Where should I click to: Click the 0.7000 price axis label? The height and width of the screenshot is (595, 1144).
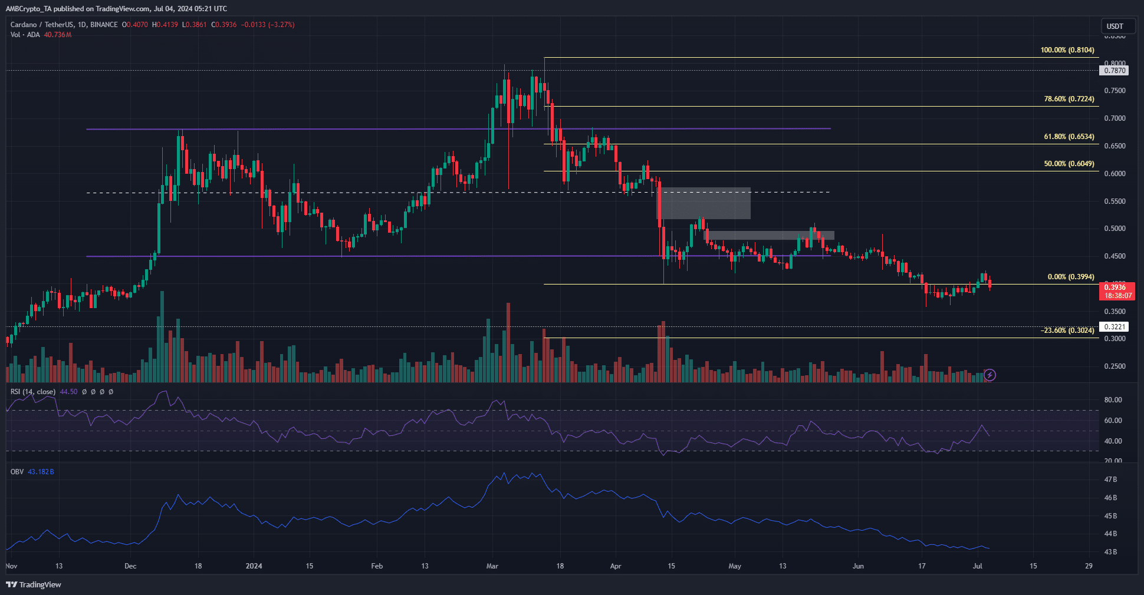[1115, 118]
